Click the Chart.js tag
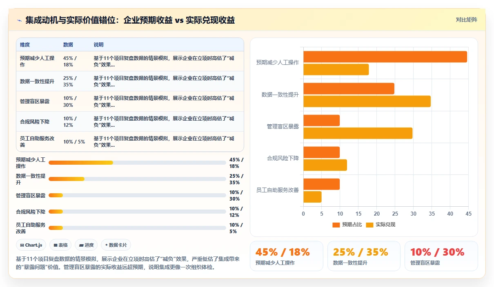The image size is (494, 287). [x=31, y=245]
